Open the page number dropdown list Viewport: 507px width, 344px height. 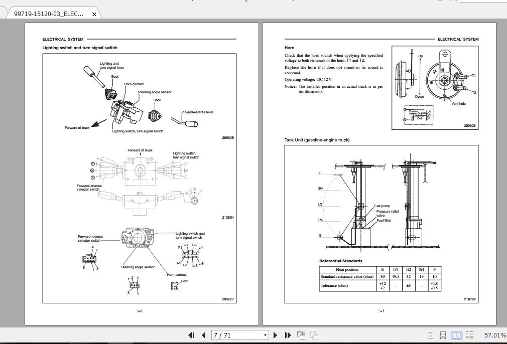click(265, 335)
